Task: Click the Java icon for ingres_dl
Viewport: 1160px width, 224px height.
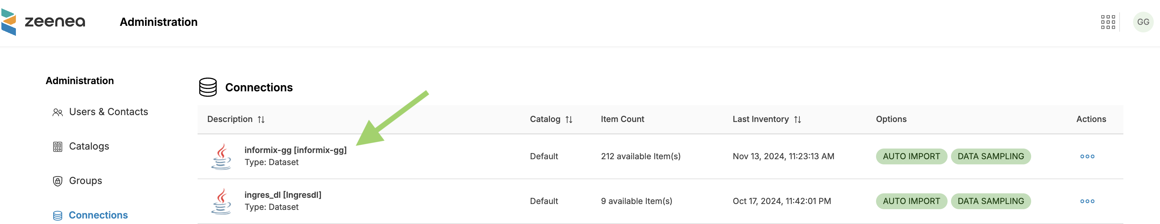Action: click(x=221, y=201)
